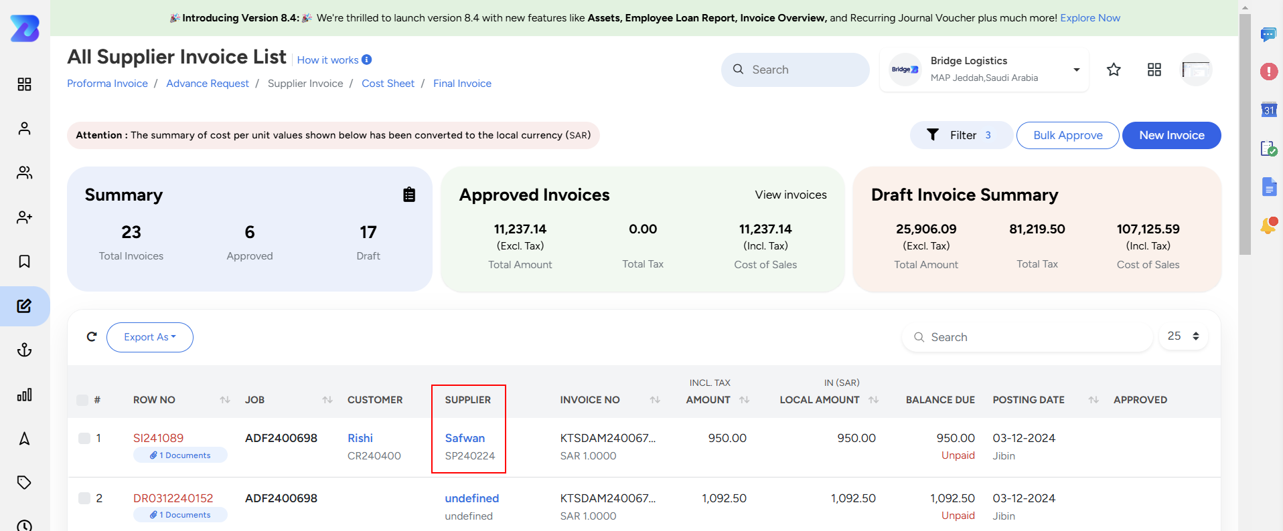Open the users group icon in sidebar

24,173
